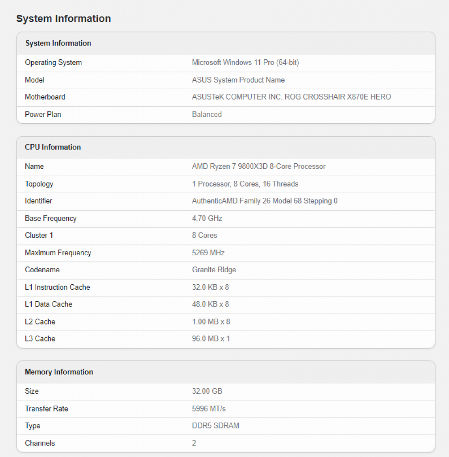Click the 'Motherboard' row label
Viewport: 449px width, 457px height.
tap(45, 97)
